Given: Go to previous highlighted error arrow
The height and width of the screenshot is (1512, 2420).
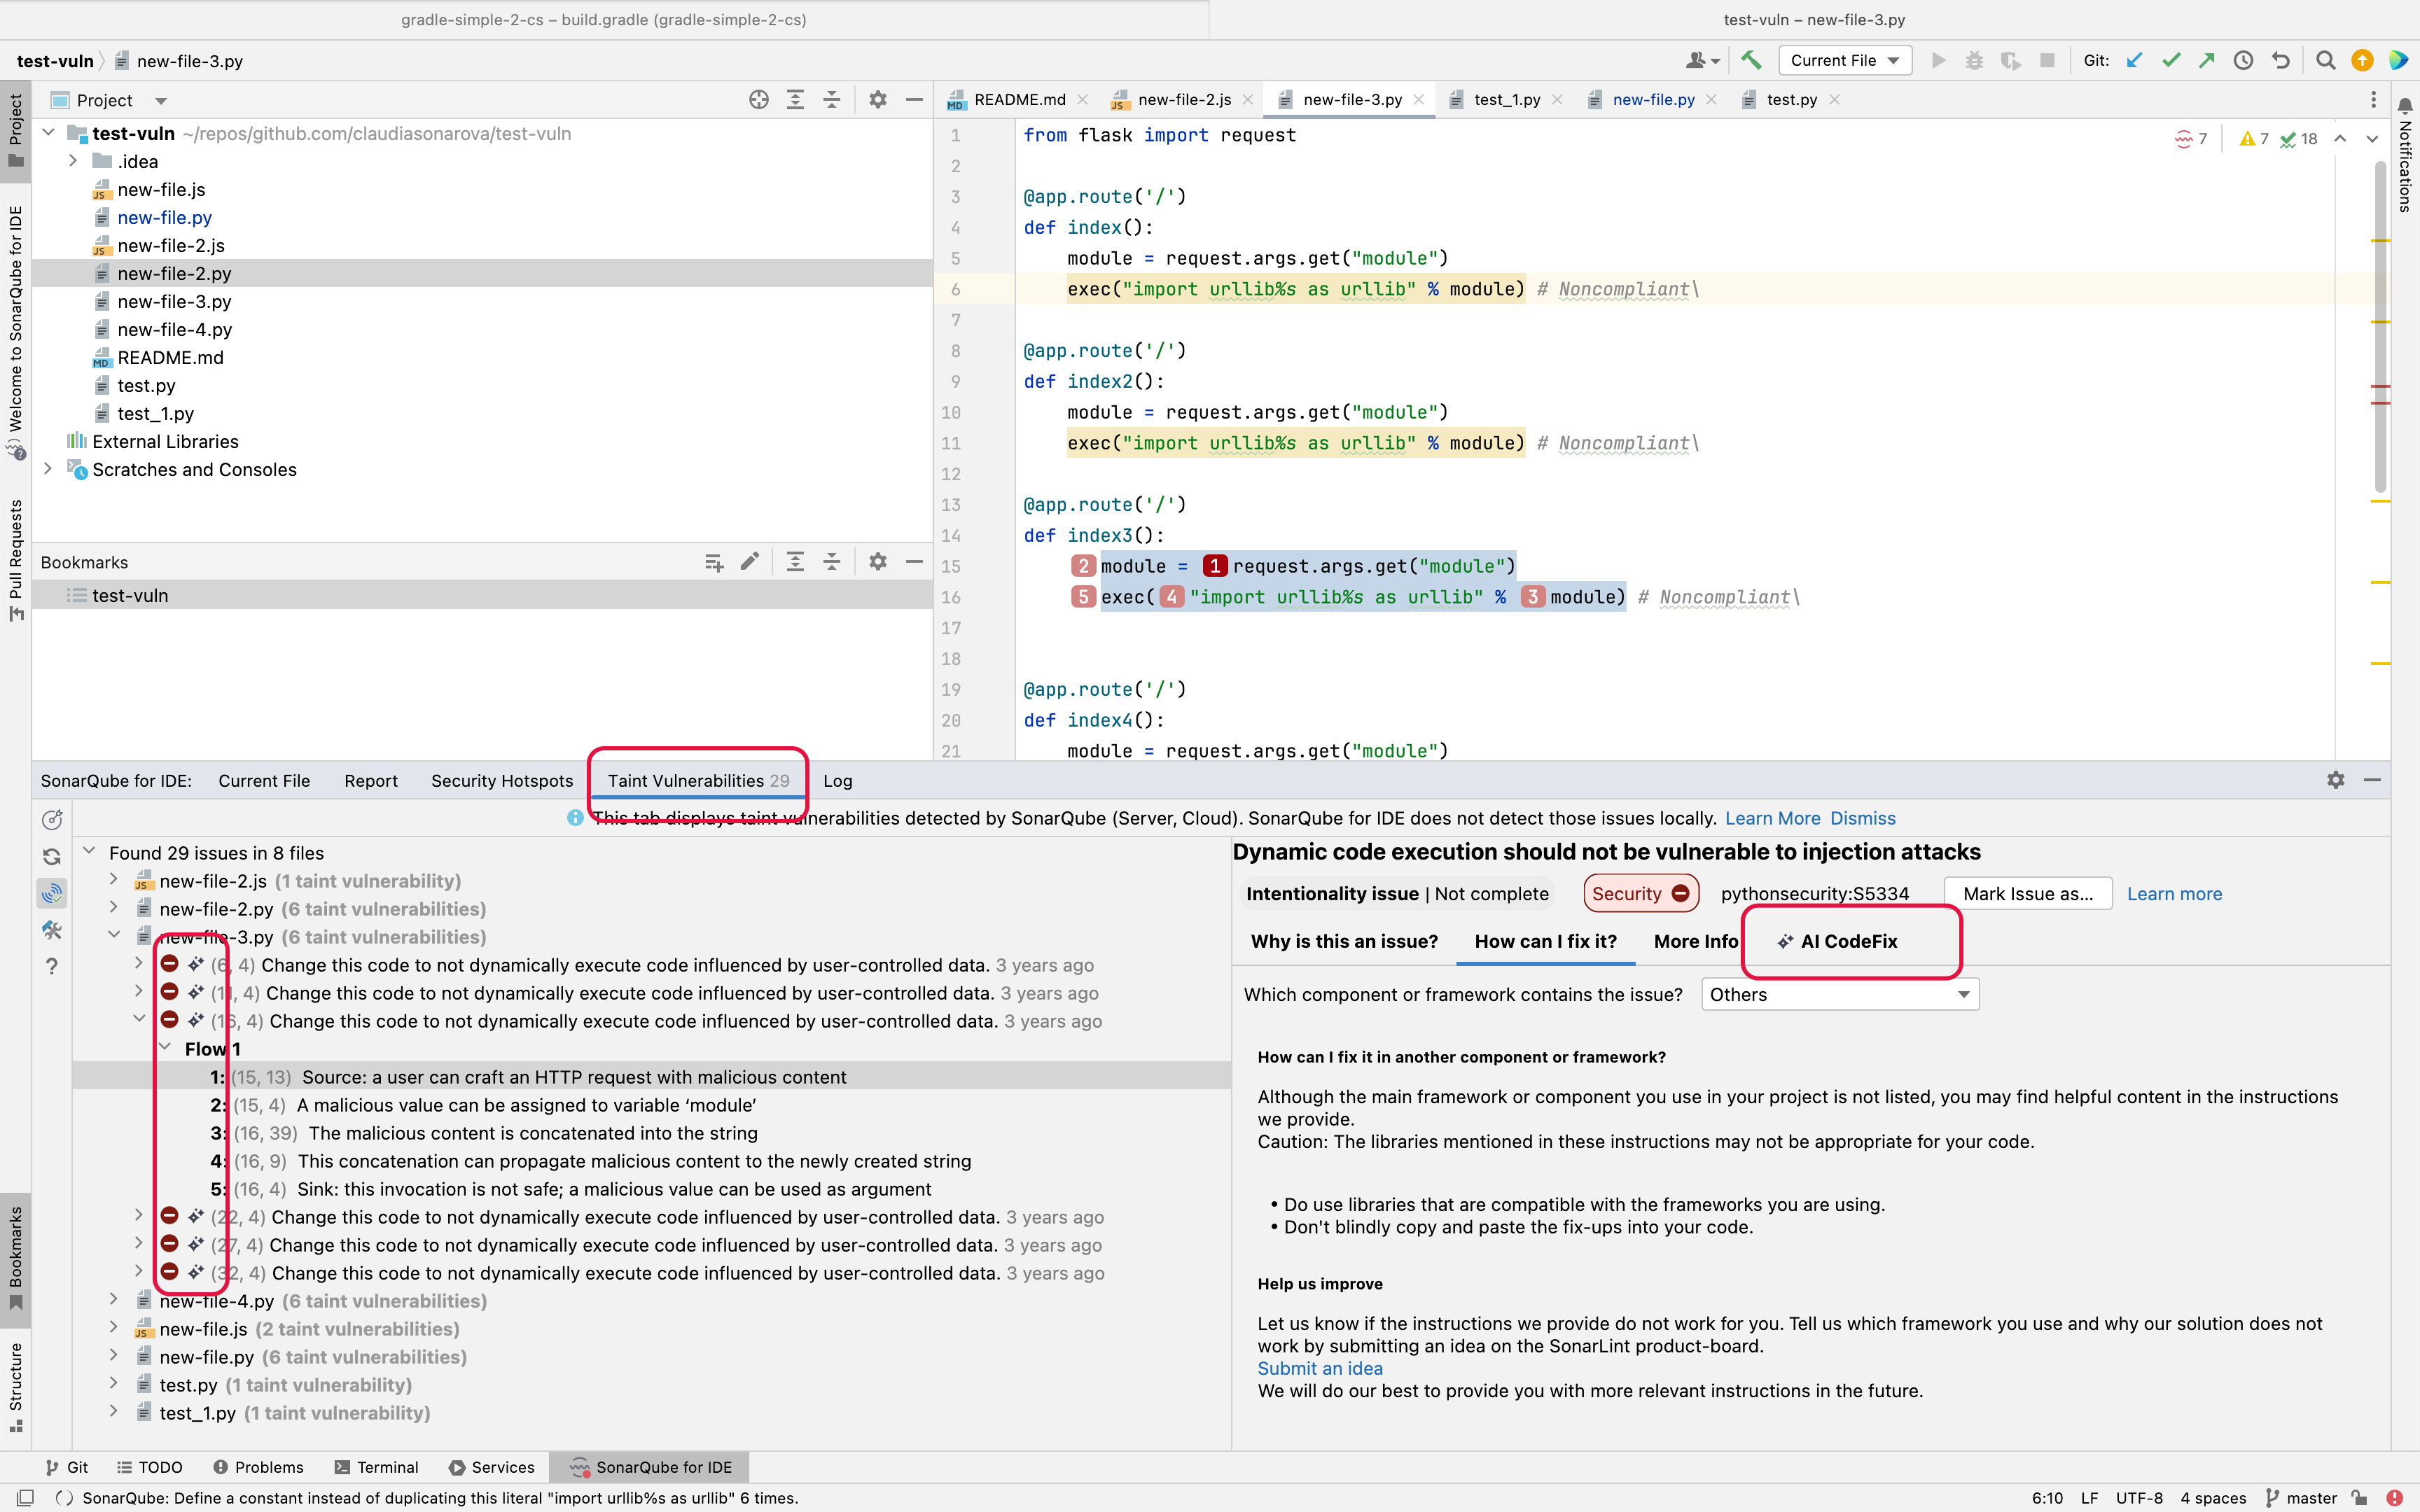Looking at the screenshot, I should click(x=2340, y=138).
